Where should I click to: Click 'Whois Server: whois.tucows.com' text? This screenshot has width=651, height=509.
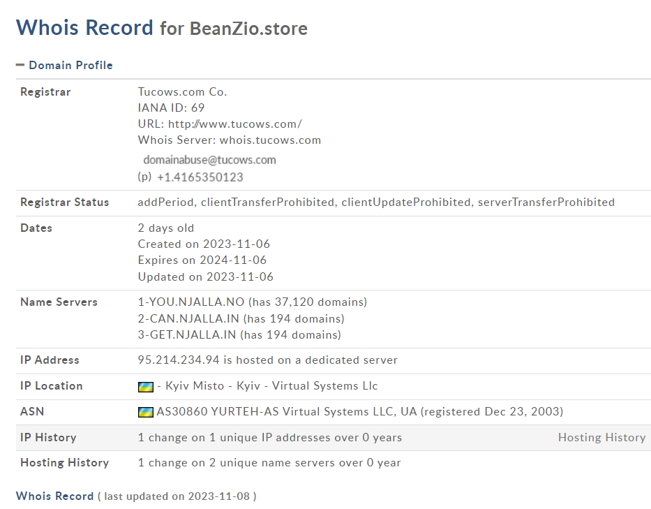tap(230, 140)
